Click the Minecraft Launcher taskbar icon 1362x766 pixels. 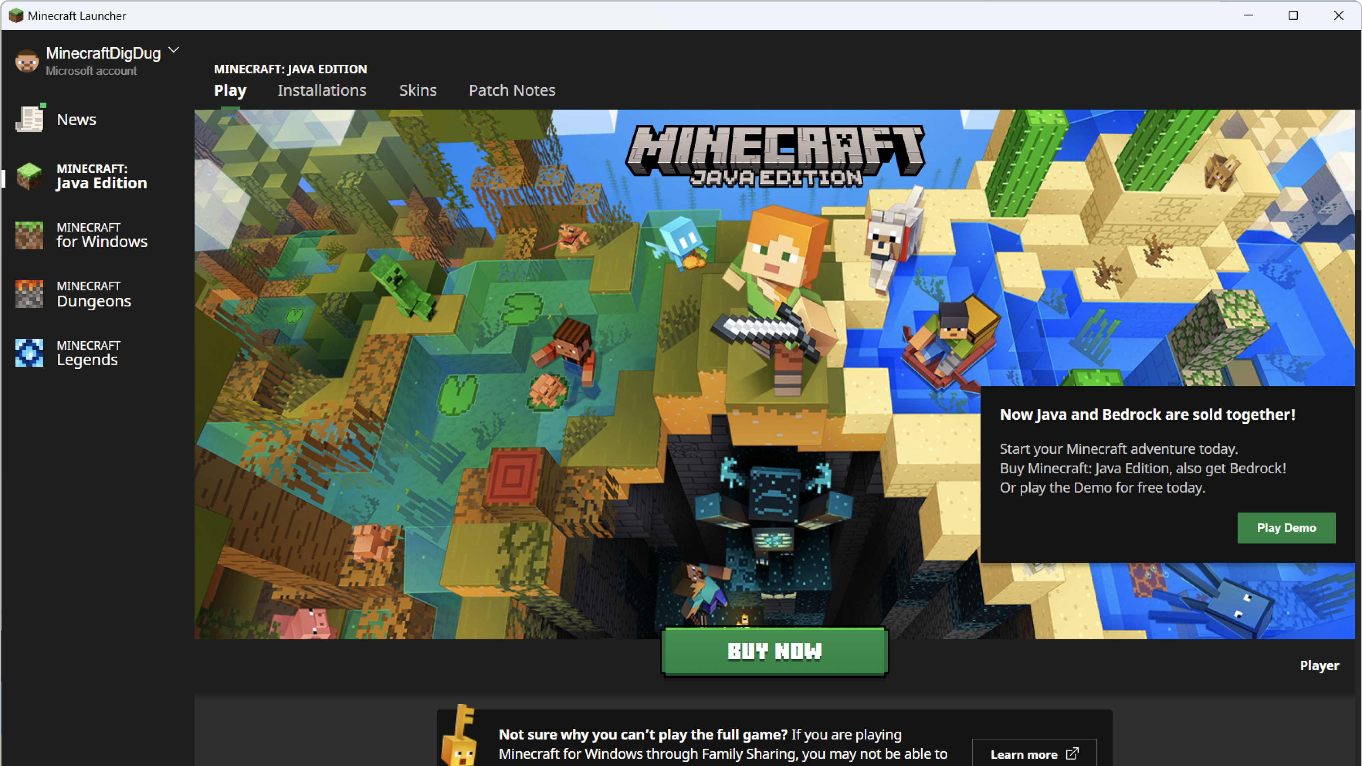(x=14, y=14)
